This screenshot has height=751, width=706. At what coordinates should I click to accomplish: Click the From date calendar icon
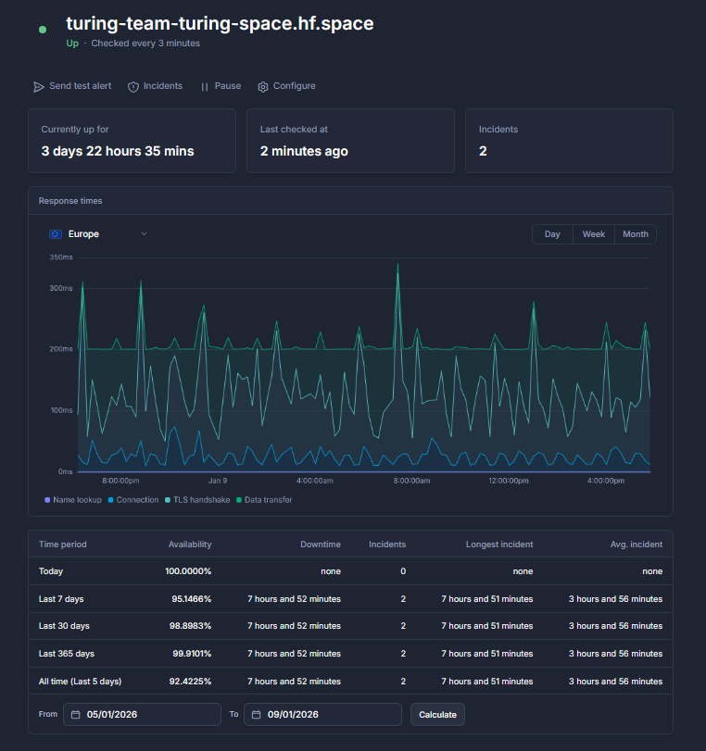(x=76, y=715)
